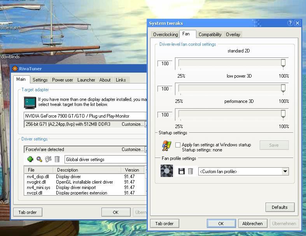The height and width of the screenshot is (236, 306).
Task: Click the Version column header
Action: pos(133,170)
